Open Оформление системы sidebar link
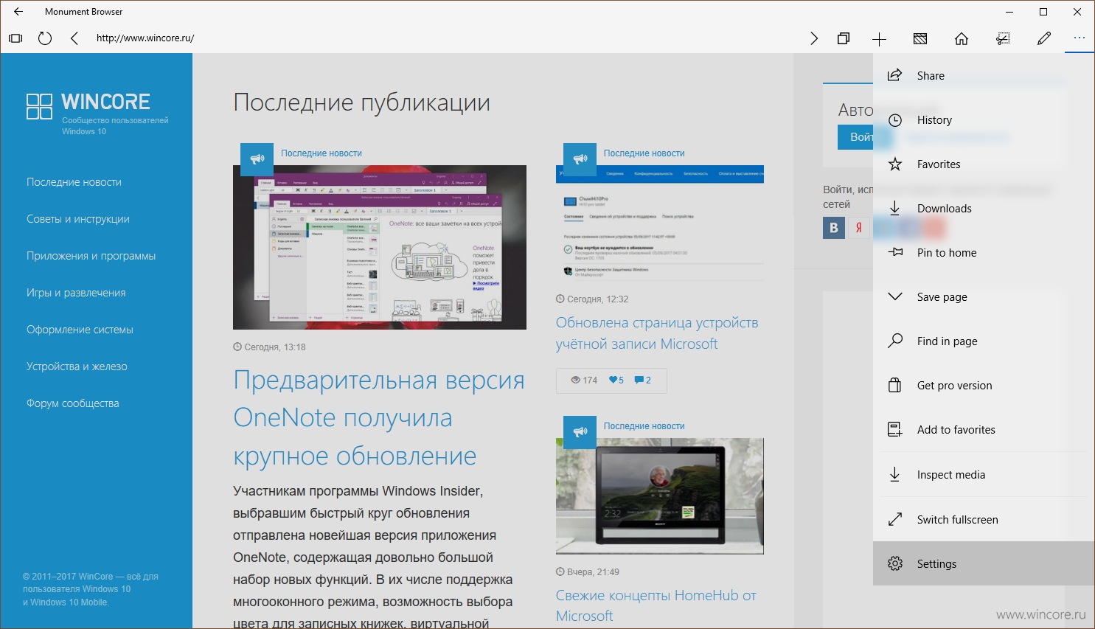 tap(80, 330)
